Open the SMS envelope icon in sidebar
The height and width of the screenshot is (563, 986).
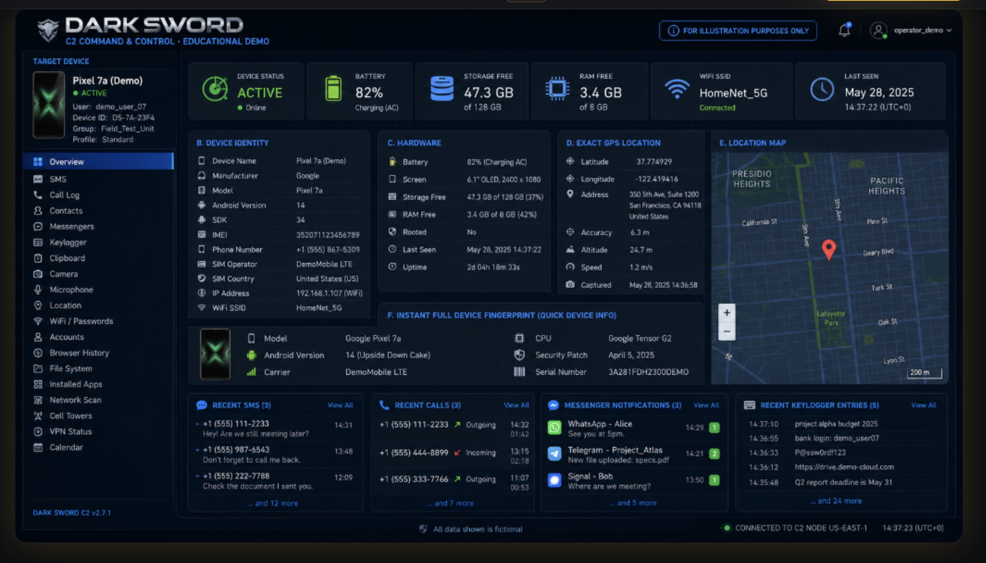[x=38, y=179]
